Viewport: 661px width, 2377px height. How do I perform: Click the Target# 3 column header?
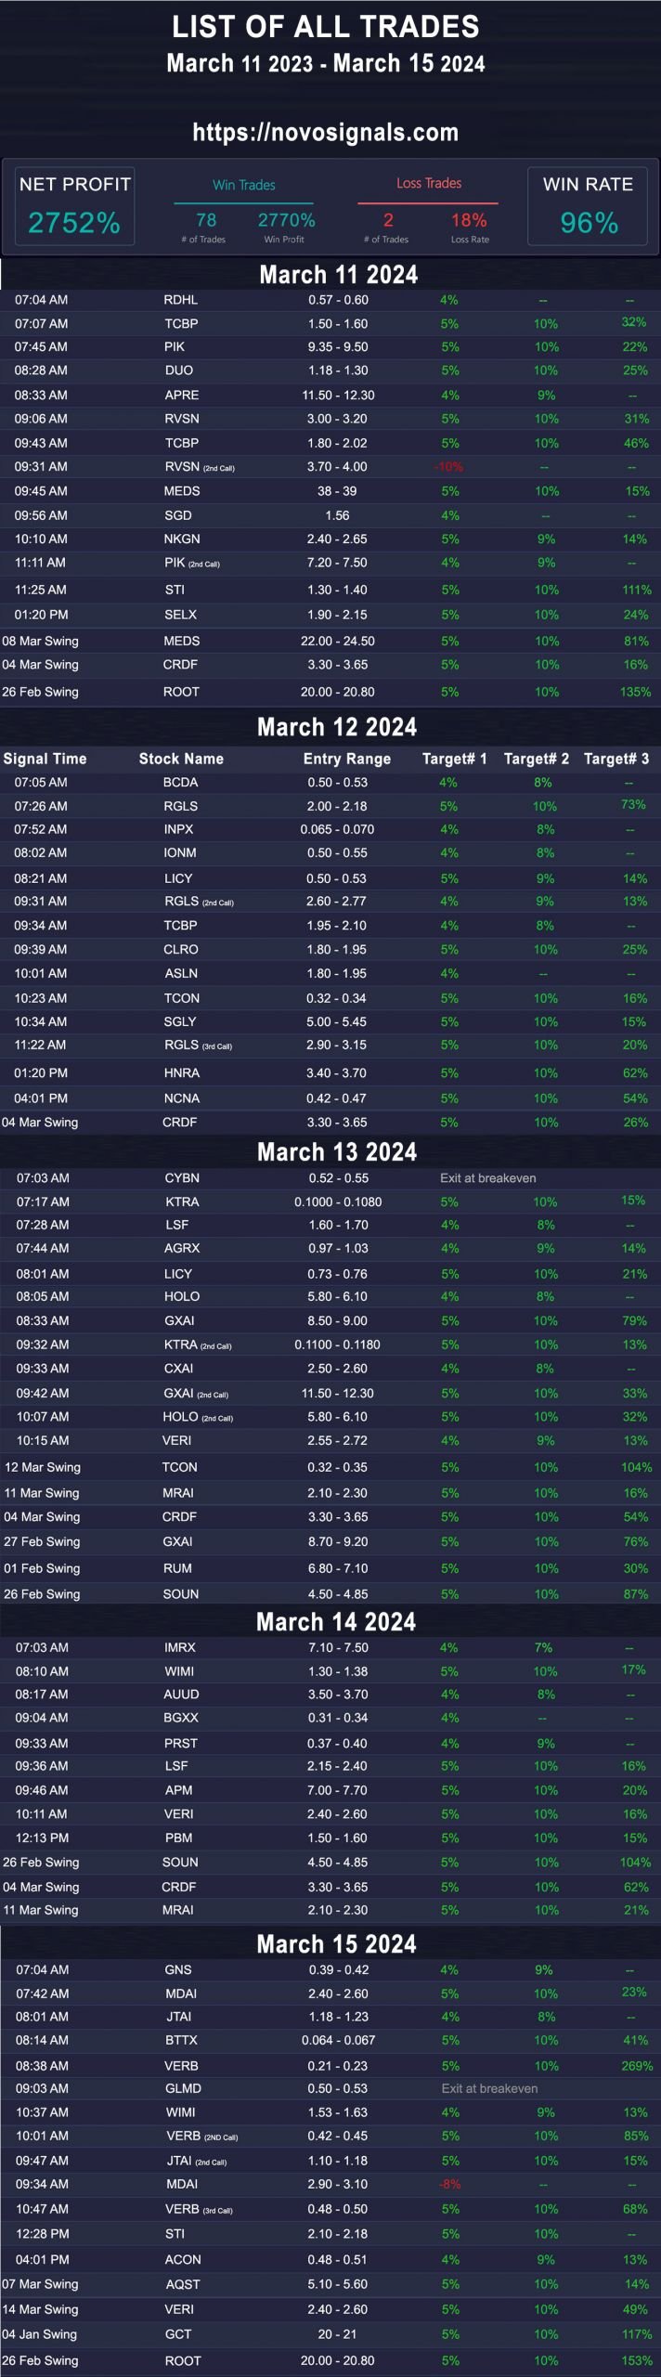coord(616,759)
